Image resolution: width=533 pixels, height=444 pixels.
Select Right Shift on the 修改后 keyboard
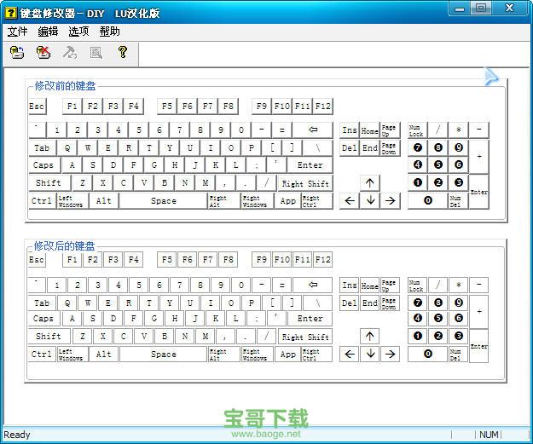tap(305, 337)
